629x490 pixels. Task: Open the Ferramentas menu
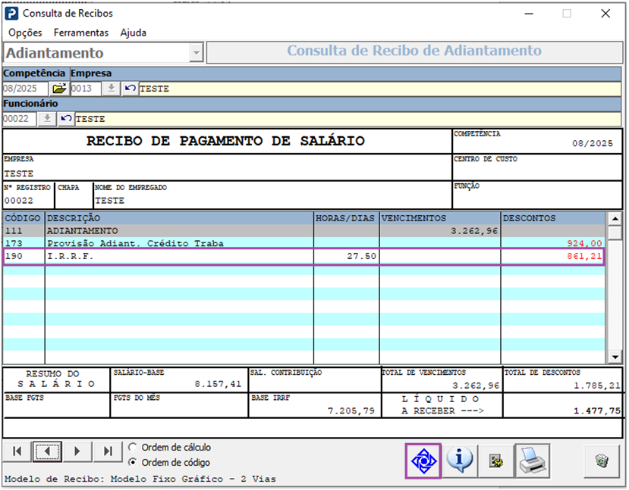click(81, 33)
